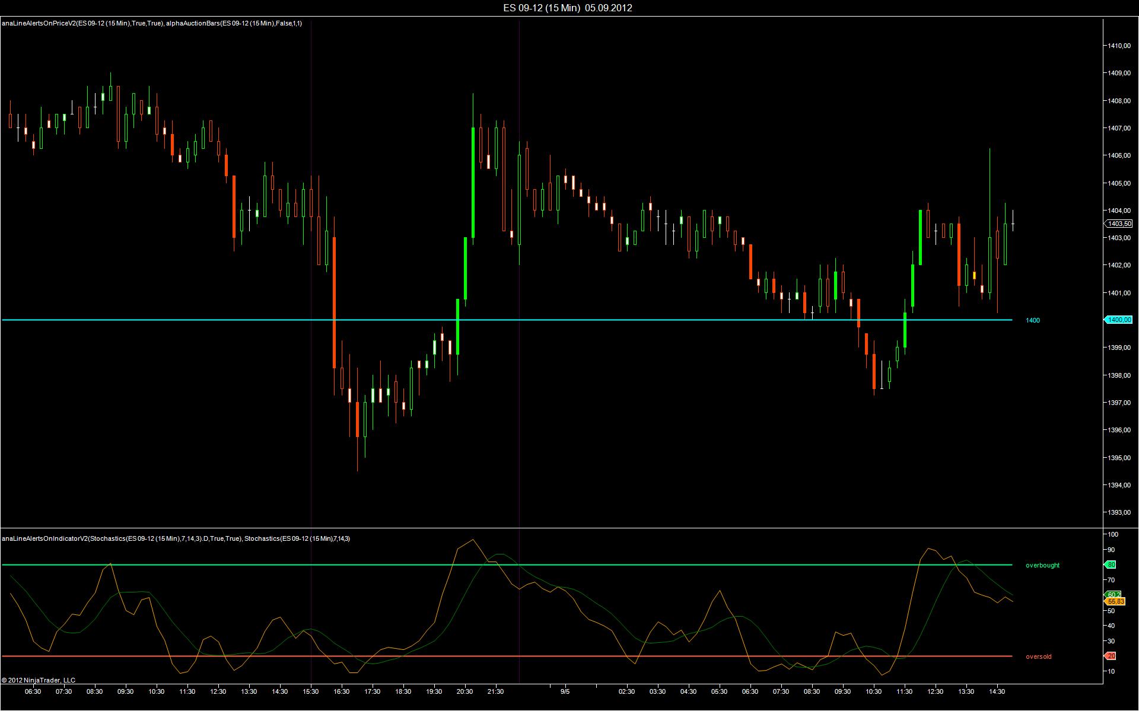Click the 1409,00 price axis label
This screenshot has height=711, width=1139.
pyautogui.click(x=1119, y=73)
